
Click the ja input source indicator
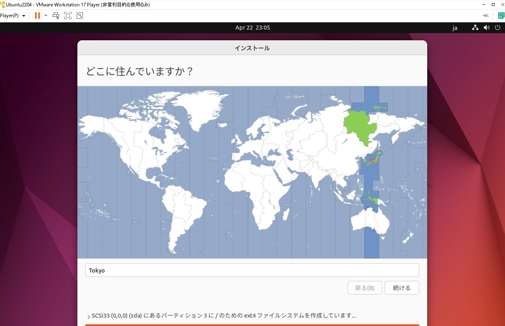click(x=455, y=28)
